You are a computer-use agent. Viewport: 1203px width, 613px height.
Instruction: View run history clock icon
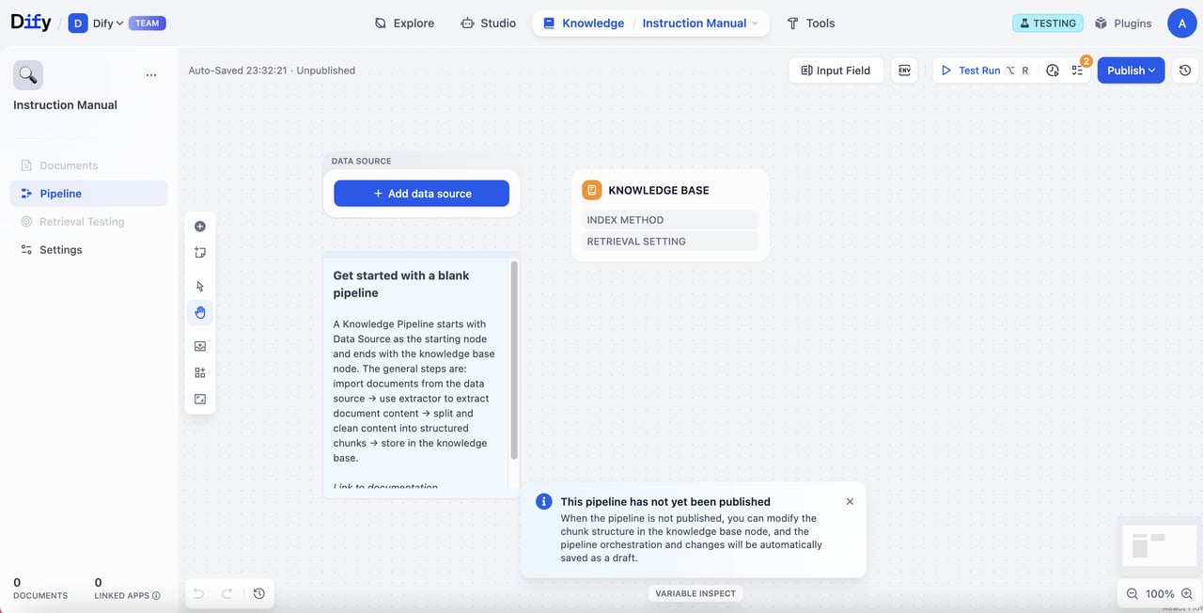pyautogui.click(x=1053, y=71)
